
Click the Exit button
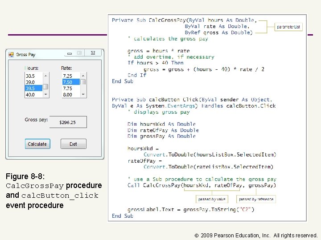tap(73, 144)
